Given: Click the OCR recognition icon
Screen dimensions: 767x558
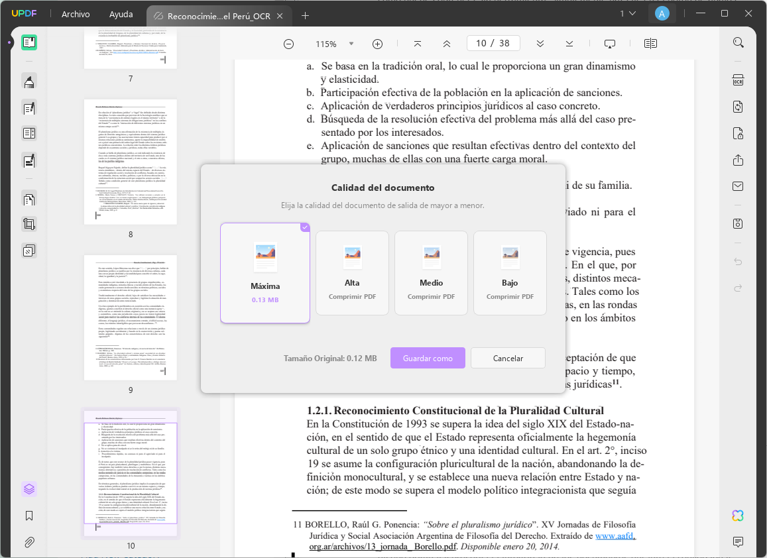Looking at the screenshot, I should coord(738,80).
